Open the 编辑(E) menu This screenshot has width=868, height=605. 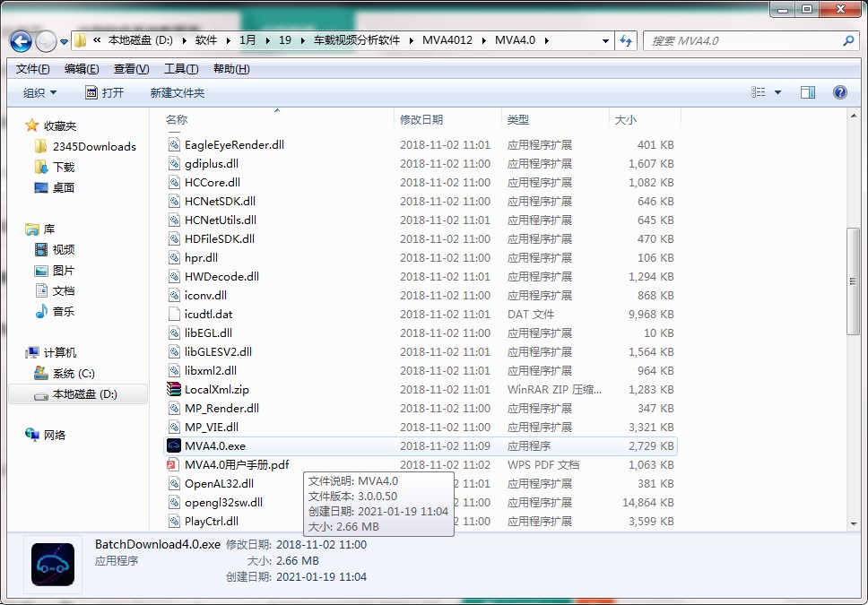pos(82,69)
